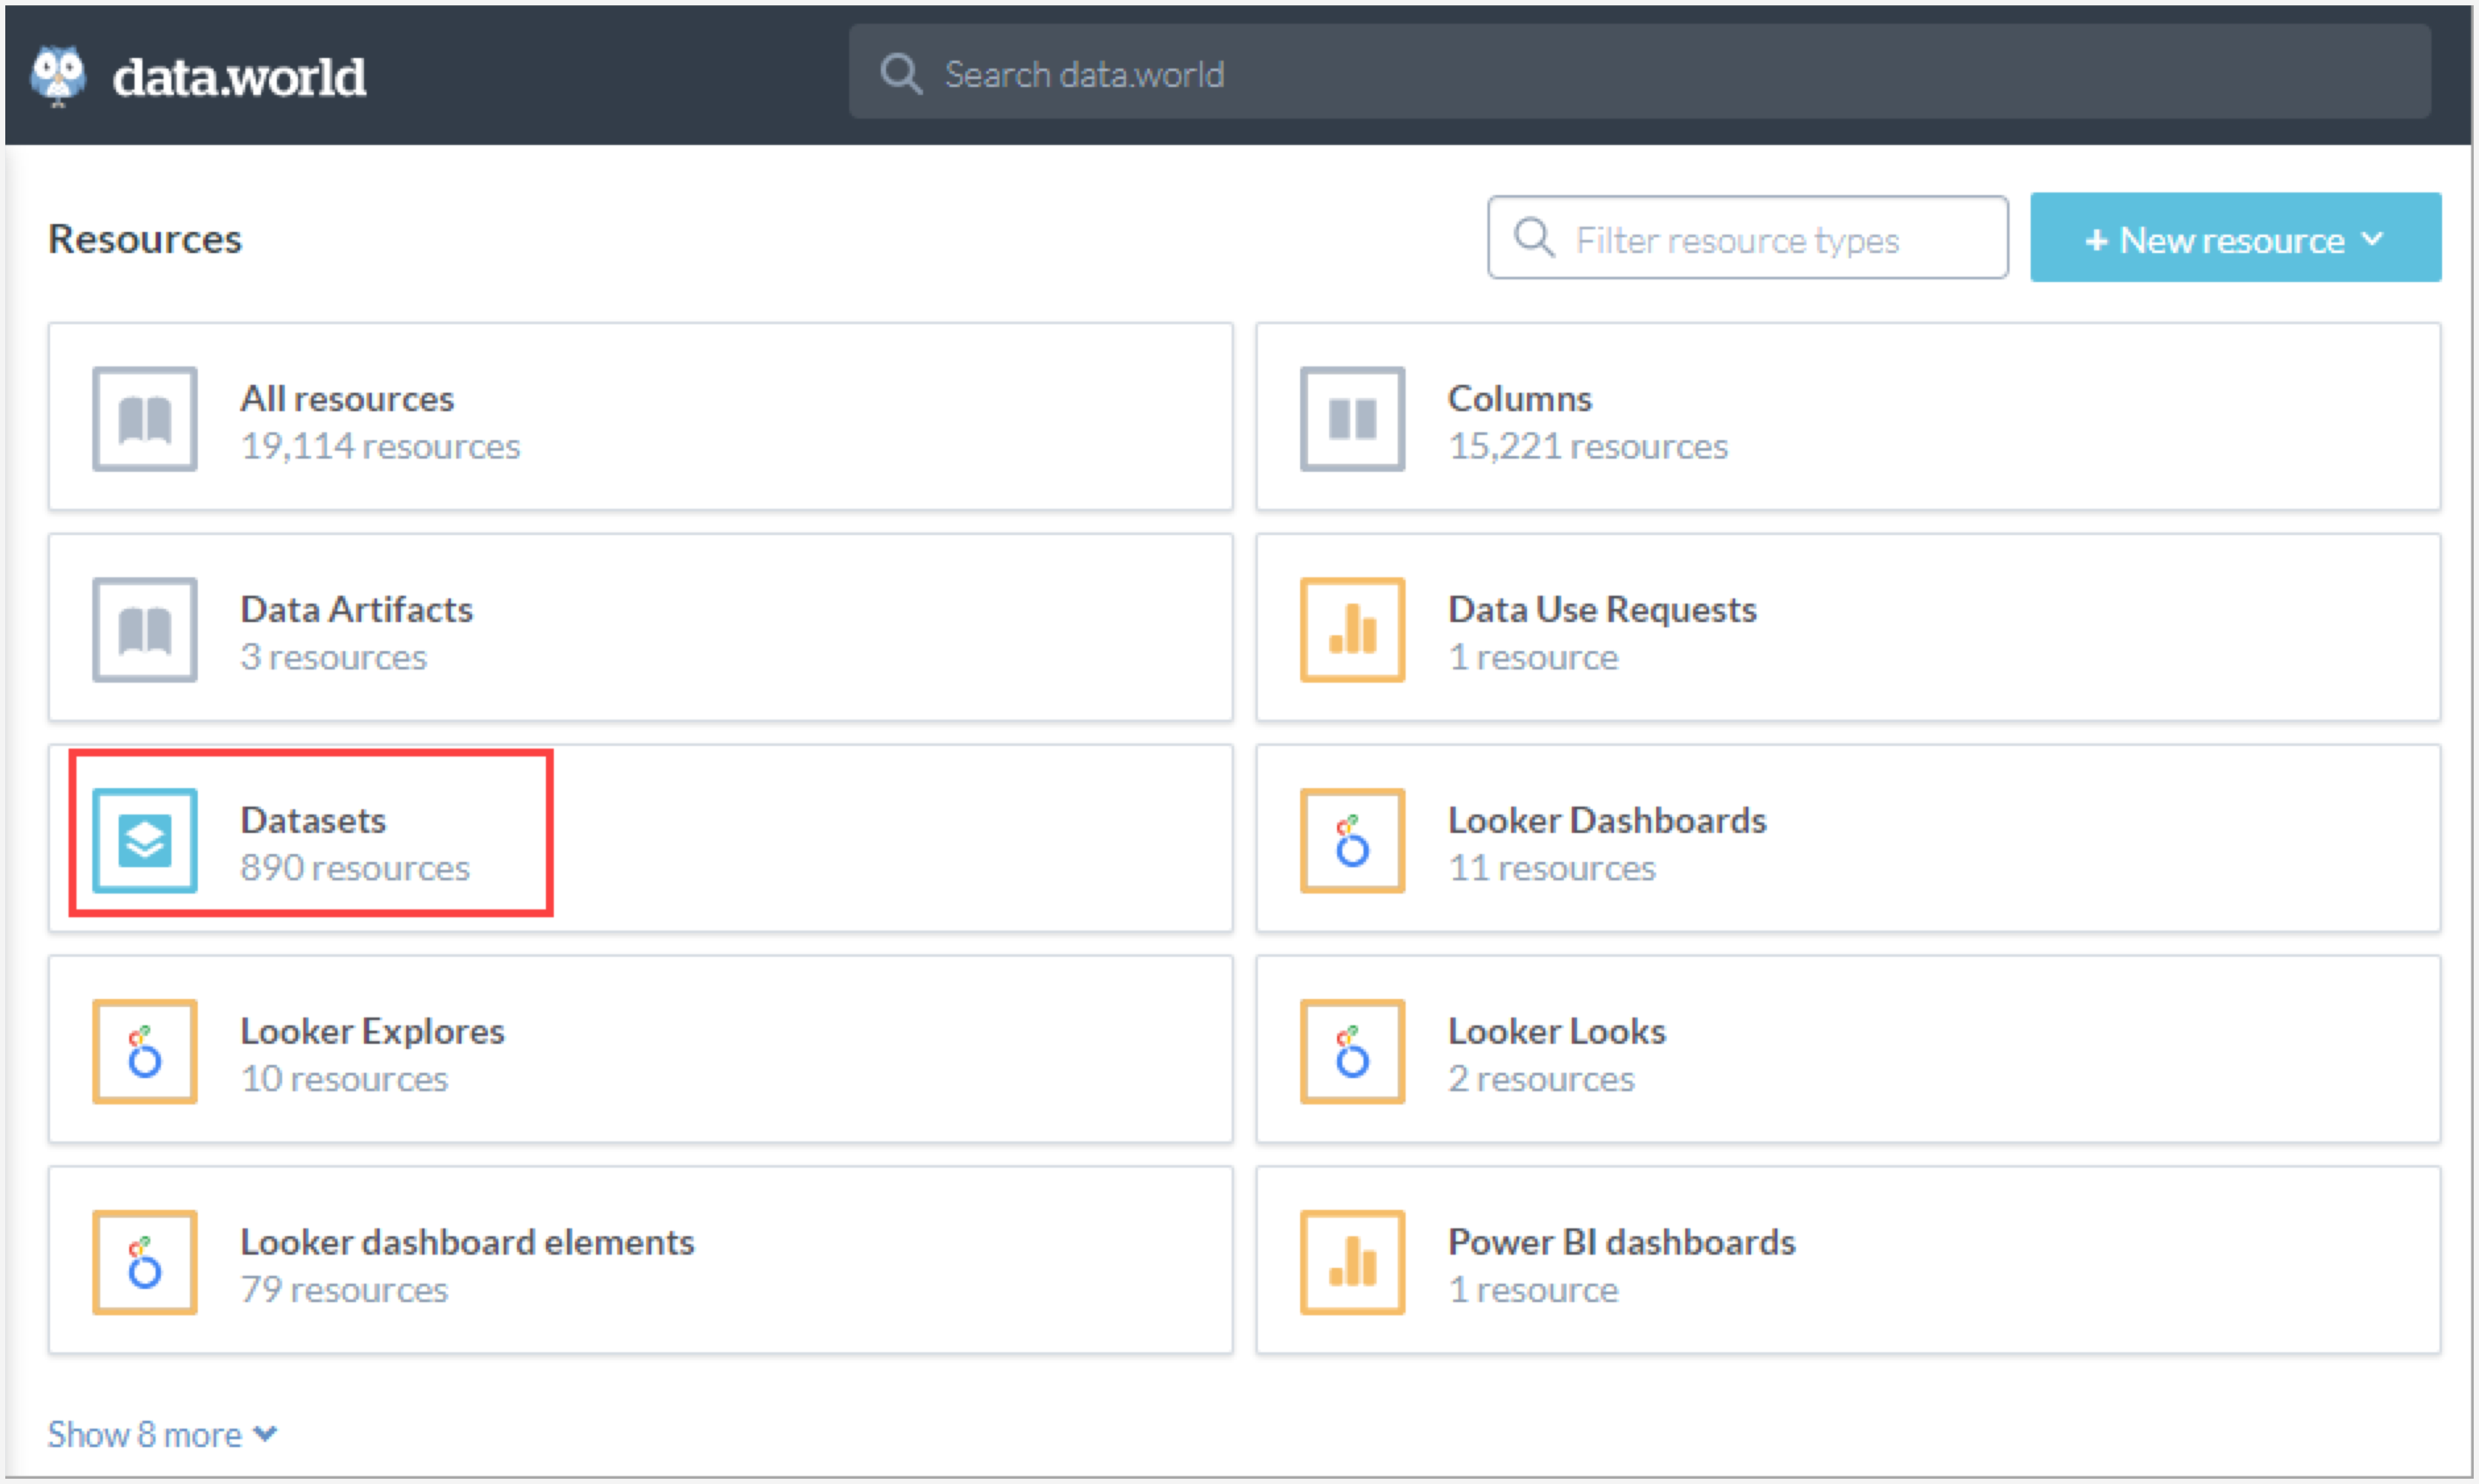
Task: Open the Datasets title
Action: [313, 821]
